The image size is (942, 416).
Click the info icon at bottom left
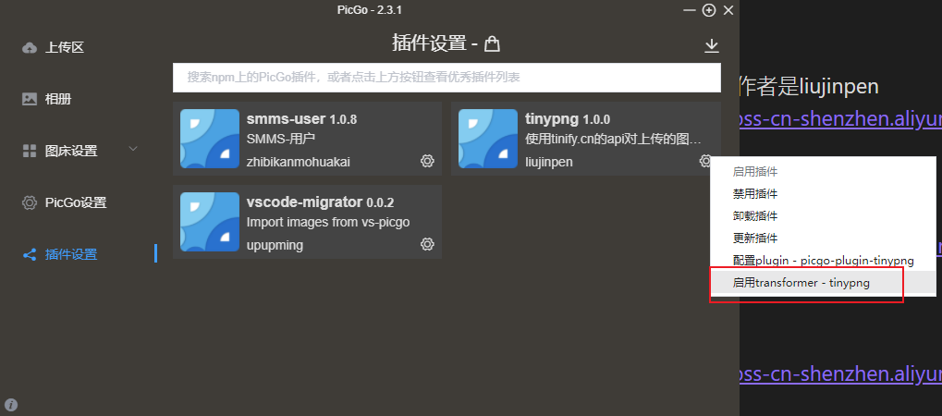point(10,405)
